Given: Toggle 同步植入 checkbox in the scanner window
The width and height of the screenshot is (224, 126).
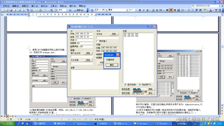Looking at the screenshot, I should click(97, 41).
